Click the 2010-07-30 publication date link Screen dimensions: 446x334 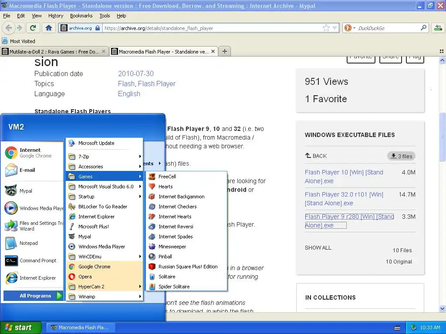point(136,73)
